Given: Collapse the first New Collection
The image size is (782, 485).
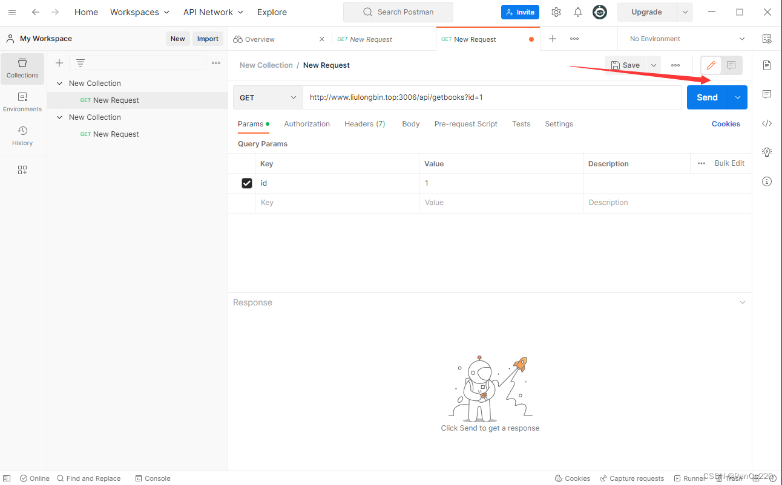Looking at the screenshot, I should 59,83.
